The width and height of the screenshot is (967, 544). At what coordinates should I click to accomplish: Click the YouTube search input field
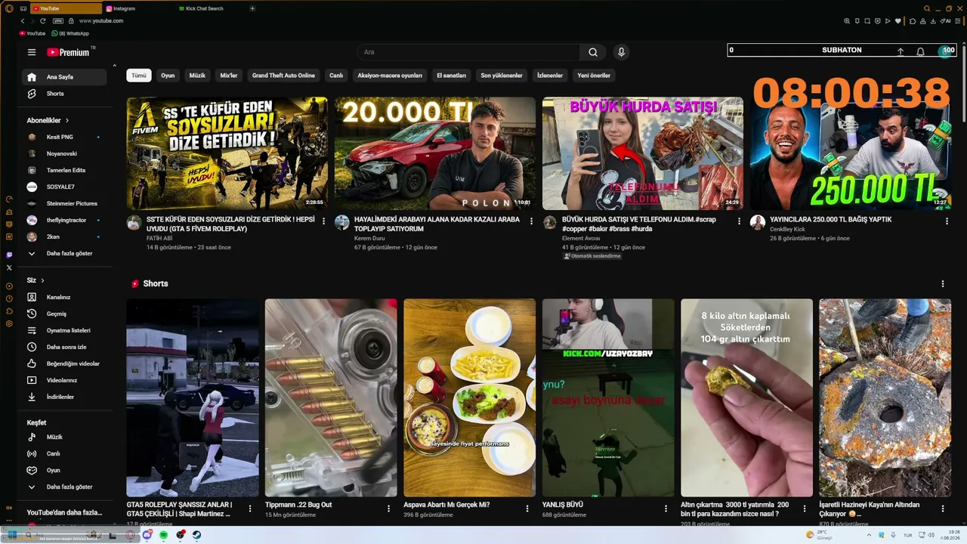(x=468, y=52)
